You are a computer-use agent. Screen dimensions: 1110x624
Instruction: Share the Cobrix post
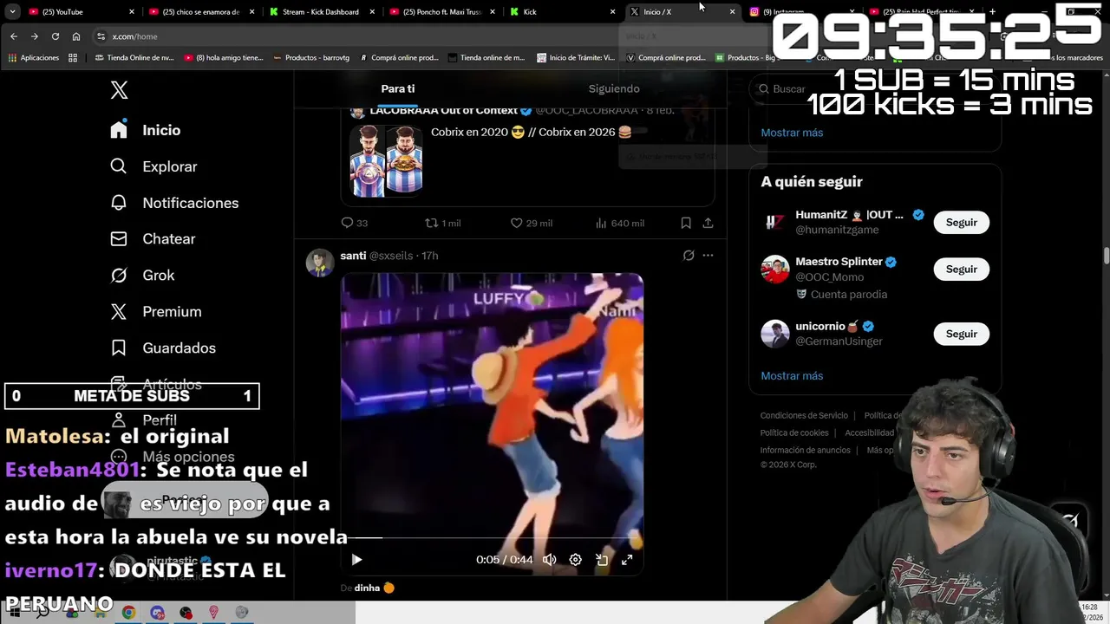coord(708,223)
